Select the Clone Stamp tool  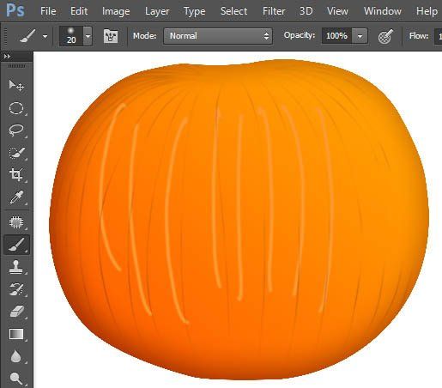click(x=16, y=267)
